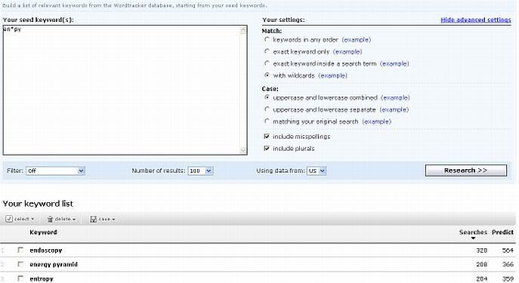
Task: Click the floppy disk save icon
Action: [94, 219]
